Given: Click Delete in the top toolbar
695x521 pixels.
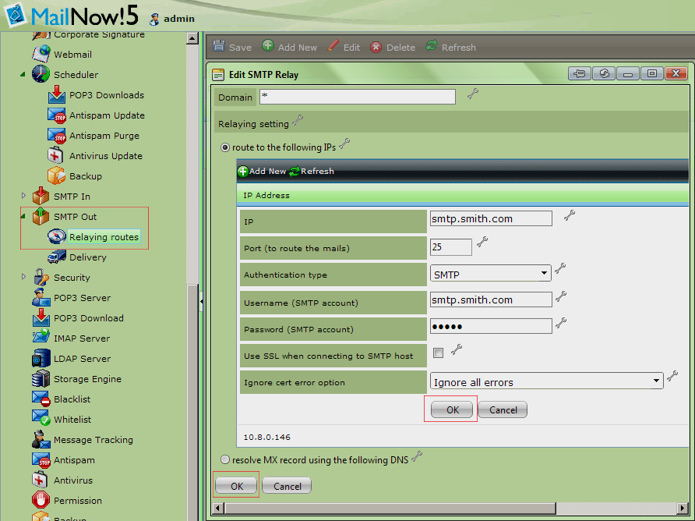Looking at the screenshot, I should coord(392,47).
